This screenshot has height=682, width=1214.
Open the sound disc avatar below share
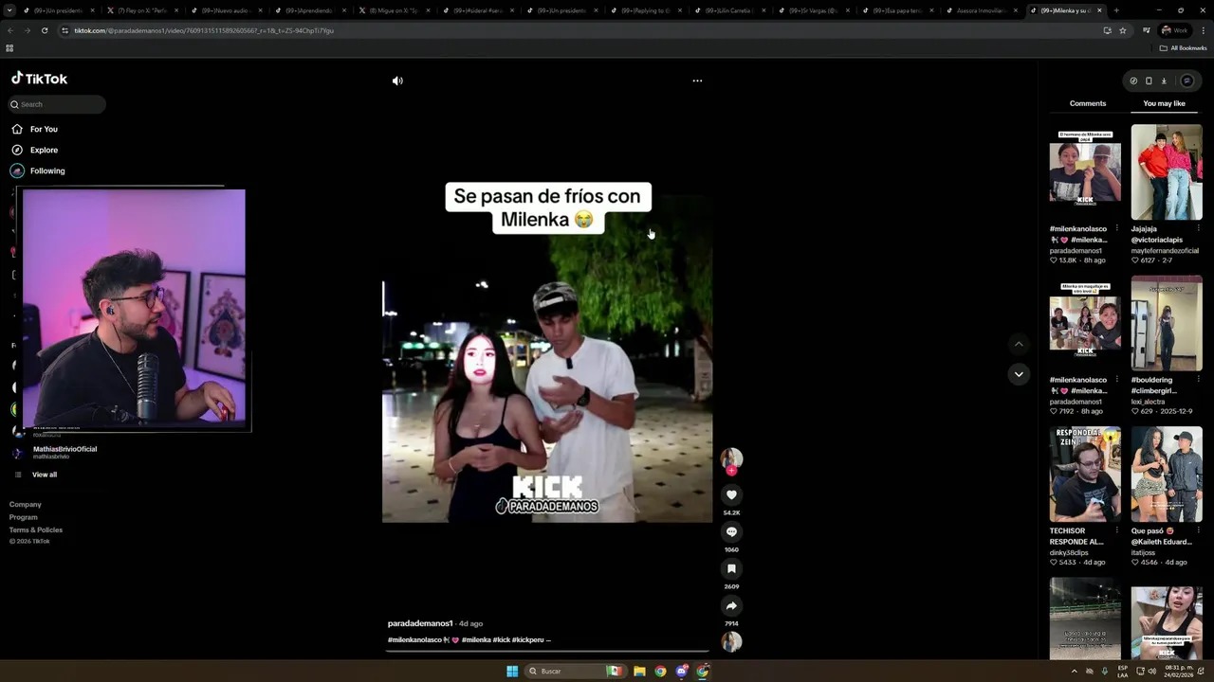[x=731, y=641]
